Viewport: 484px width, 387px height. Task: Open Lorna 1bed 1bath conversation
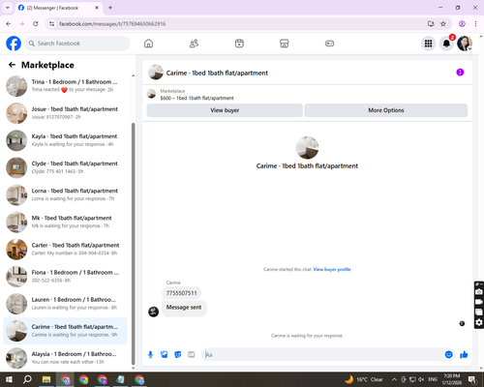(x=66, y=194)
